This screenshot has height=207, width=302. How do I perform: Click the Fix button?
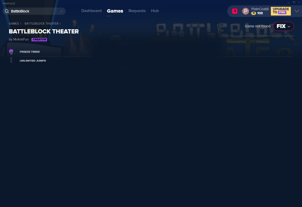coord(283,26)
